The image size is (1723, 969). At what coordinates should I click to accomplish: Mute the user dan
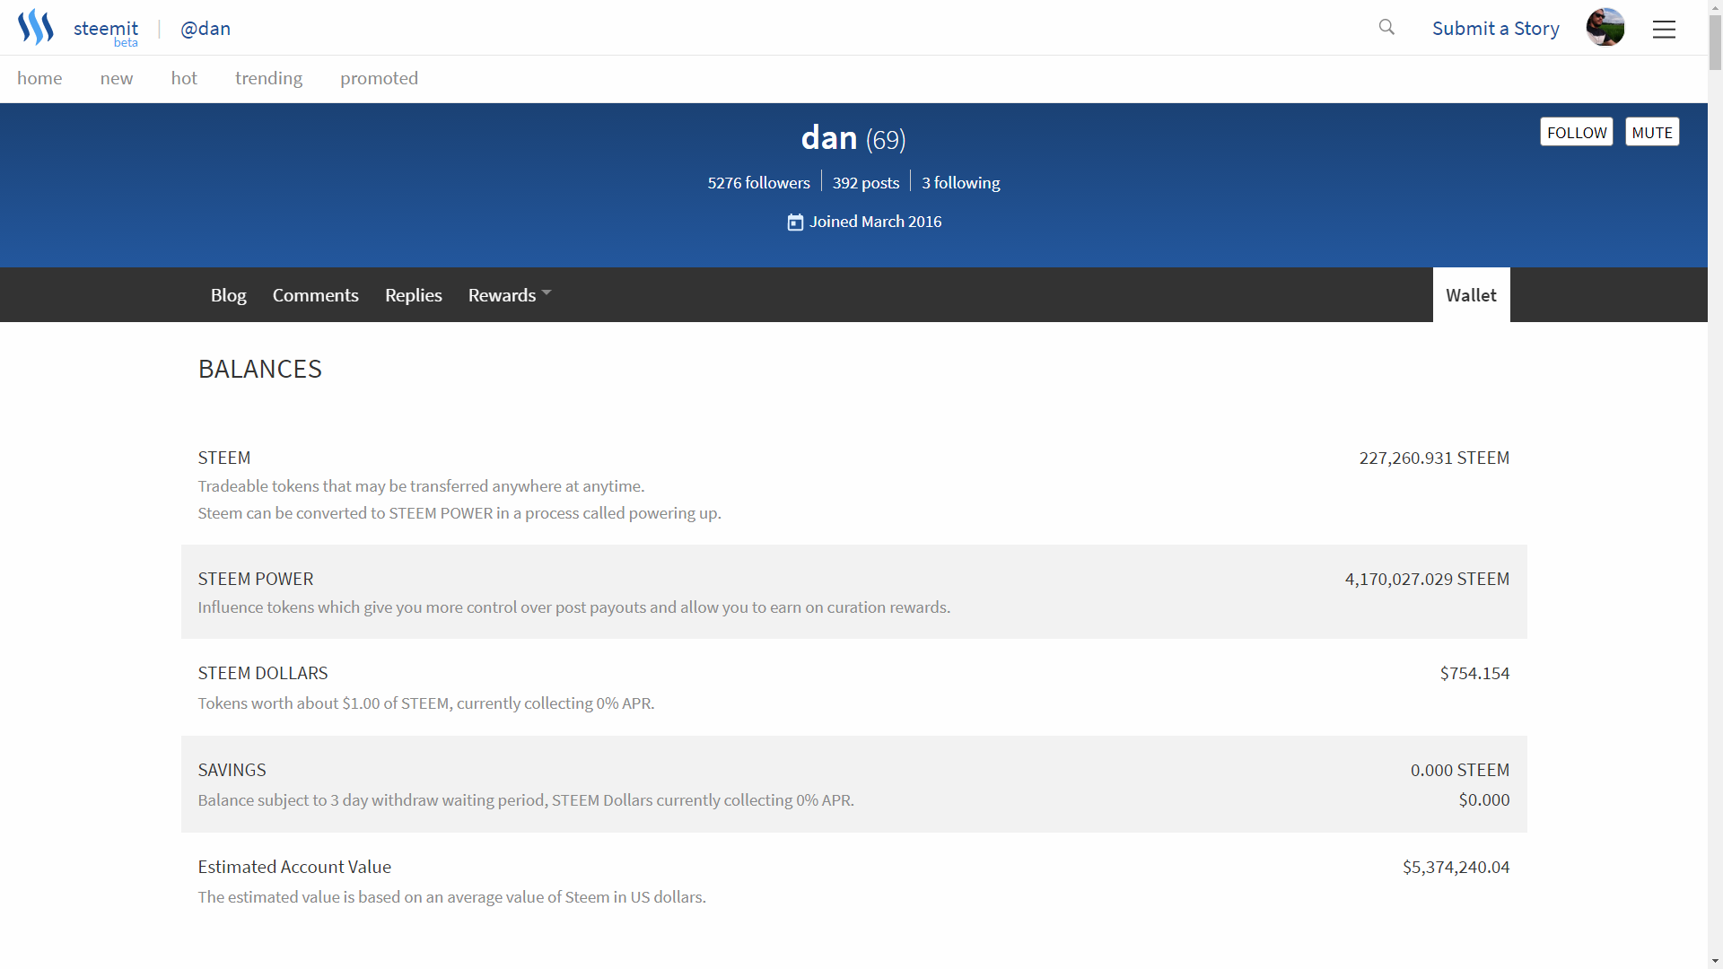1651,132
